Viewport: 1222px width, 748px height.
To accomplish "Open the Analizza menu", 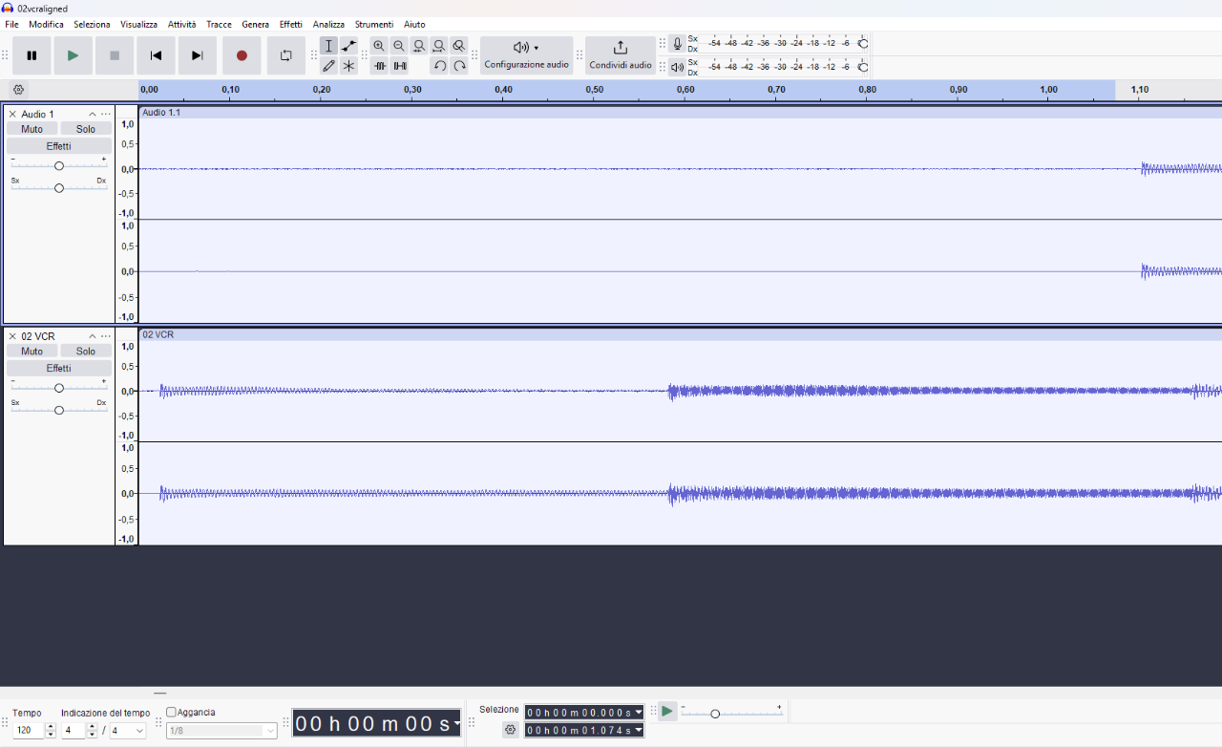I will (x=328, y=24).
